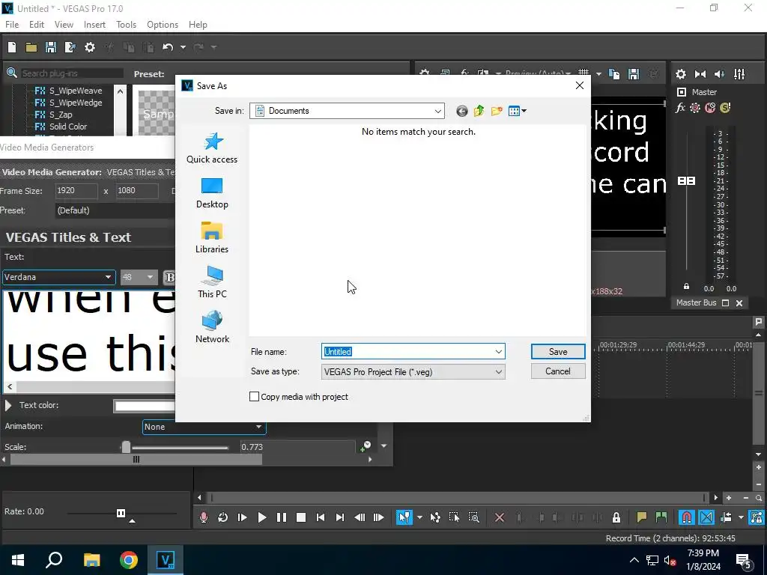The width and height of the screenshot is (767, 575).
Task: Click Insert Region icon
Action: point(661,517)
